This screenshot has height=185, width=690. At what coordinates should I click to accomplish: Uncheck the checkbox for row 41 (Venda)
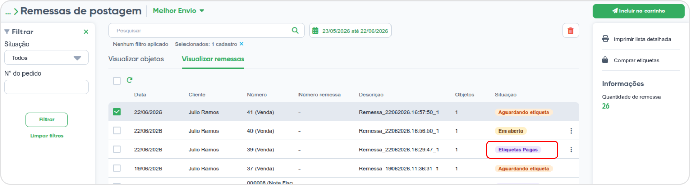[117, 112]
